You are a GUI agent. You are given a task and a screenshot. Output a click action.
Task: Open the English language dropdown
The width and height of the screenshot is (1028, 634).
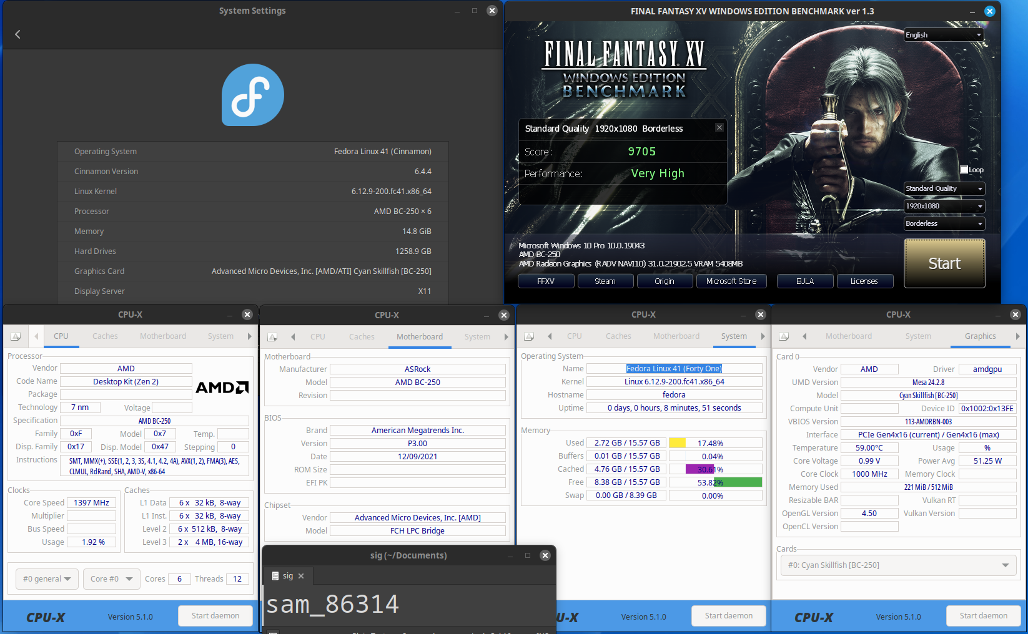coord(944,35)
